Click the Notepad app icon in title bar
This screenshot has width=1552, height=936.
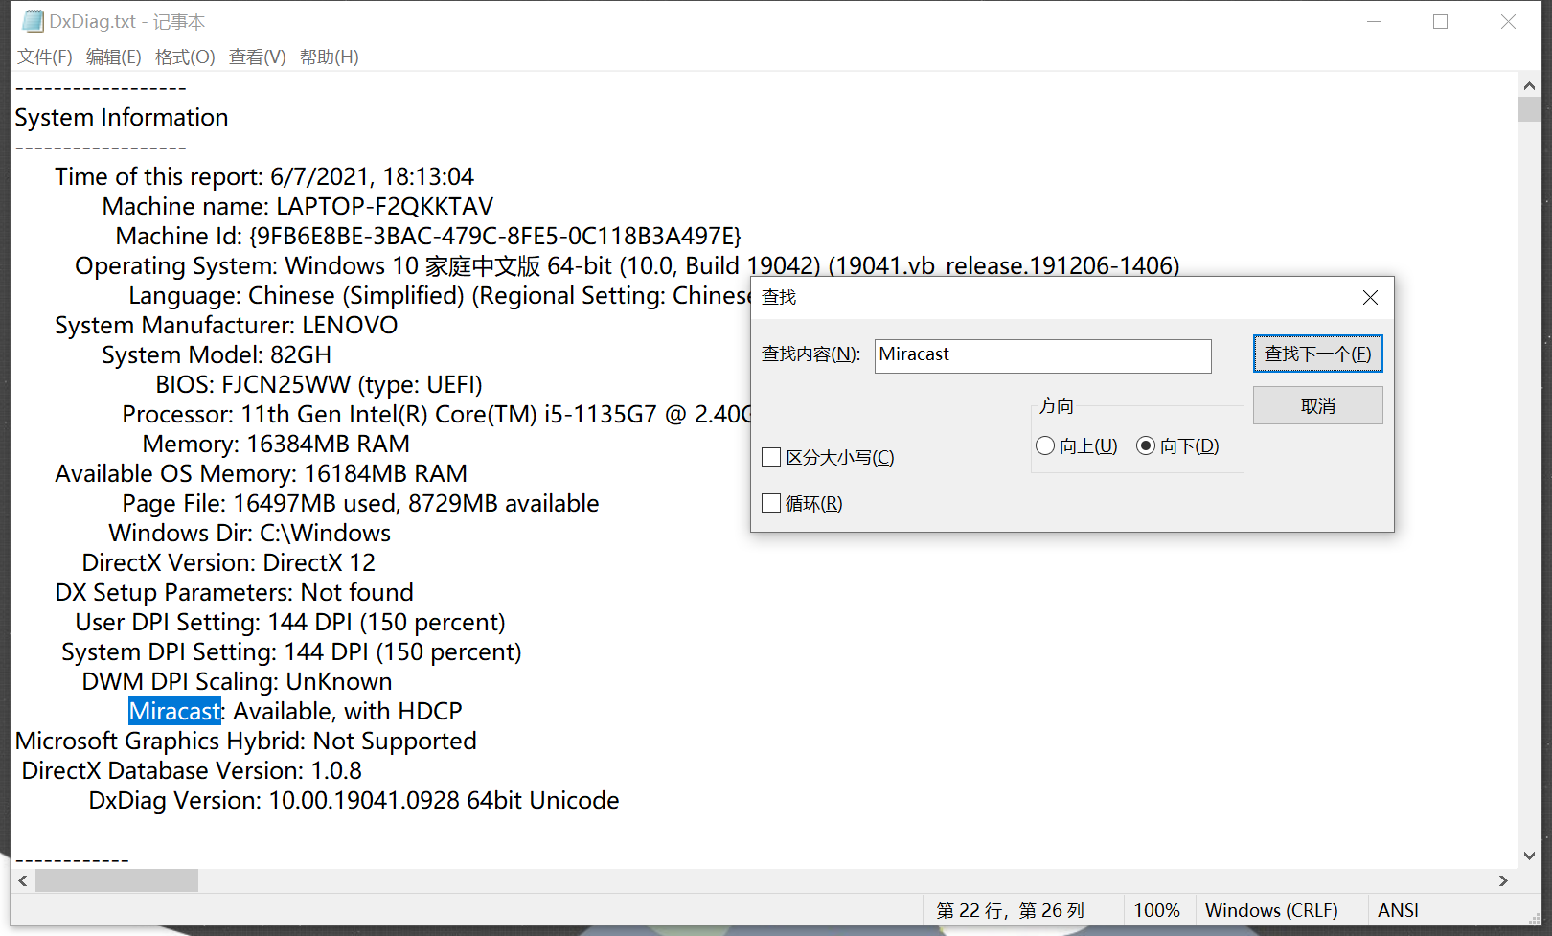[33, 21]
